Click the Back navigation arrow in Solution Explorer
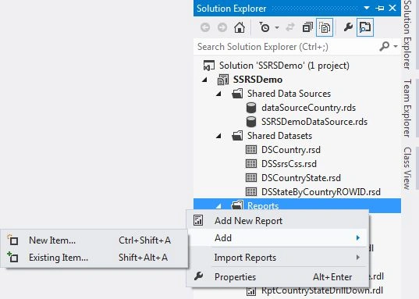The height and width of the screenshot is (299, 419). 205,27
